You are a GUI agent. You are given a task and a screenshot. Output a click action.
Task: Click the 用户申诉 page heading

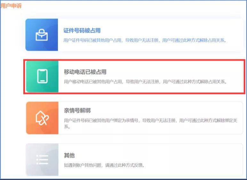click(11, 6)
